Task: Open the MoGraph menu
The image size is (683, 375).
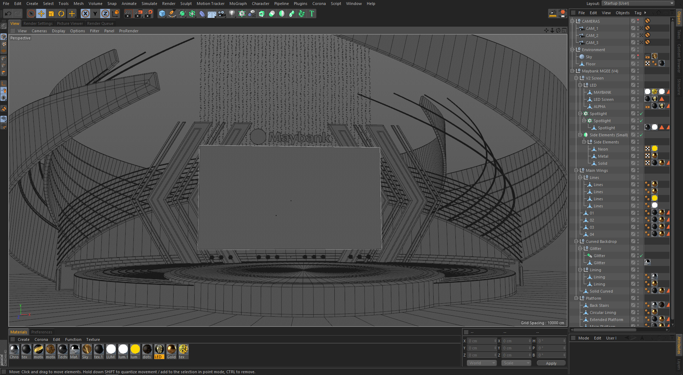Action: coord(238,4)
